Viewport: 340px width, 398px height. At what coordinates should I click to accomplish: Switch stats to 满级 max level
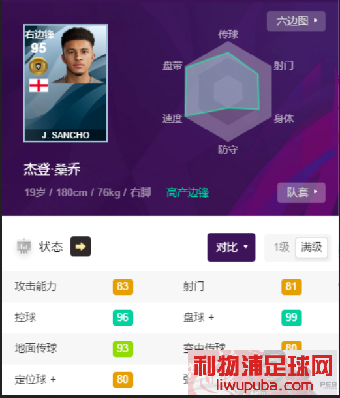(311, 247)
